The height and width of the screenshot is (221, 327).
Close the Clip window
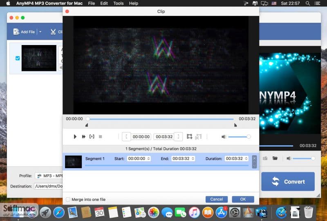[x=67, y=11]
